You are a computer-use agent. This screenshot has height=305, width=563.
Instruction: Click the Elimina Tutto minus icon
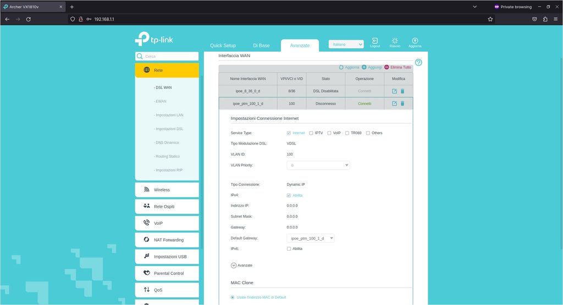[387, 67]
